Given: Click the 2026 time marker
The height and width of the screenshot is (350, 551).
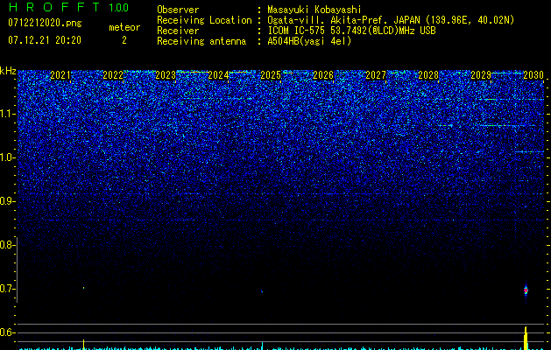Looking at the screenshot, I should (x=323, y=75).
